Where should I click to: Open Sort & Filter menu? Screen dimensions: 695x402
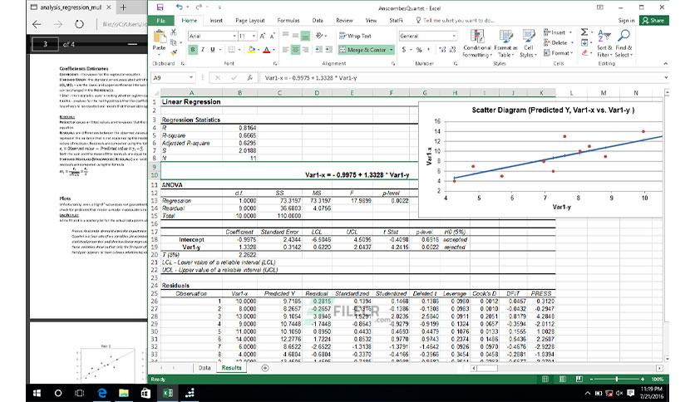pos(604,43)
